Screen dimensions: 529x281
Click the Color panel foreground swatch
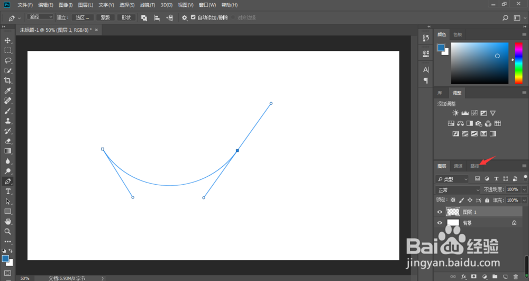click(x=441, y=48)
